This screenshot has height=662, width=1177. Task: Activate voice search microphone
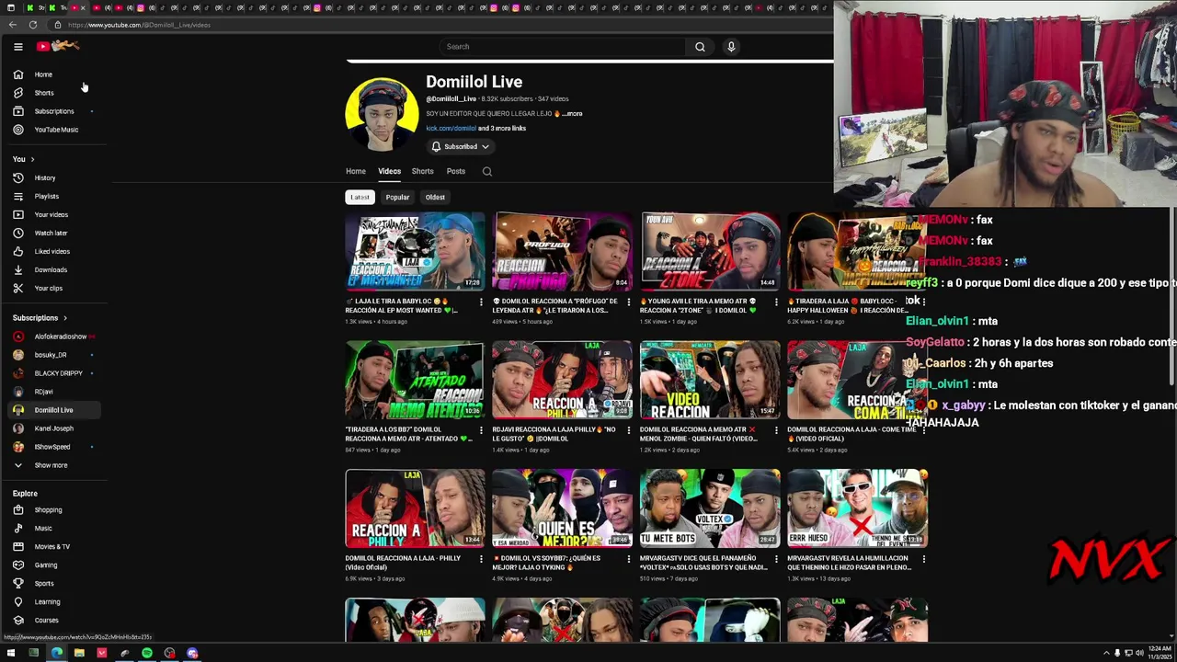pos(731,46)
